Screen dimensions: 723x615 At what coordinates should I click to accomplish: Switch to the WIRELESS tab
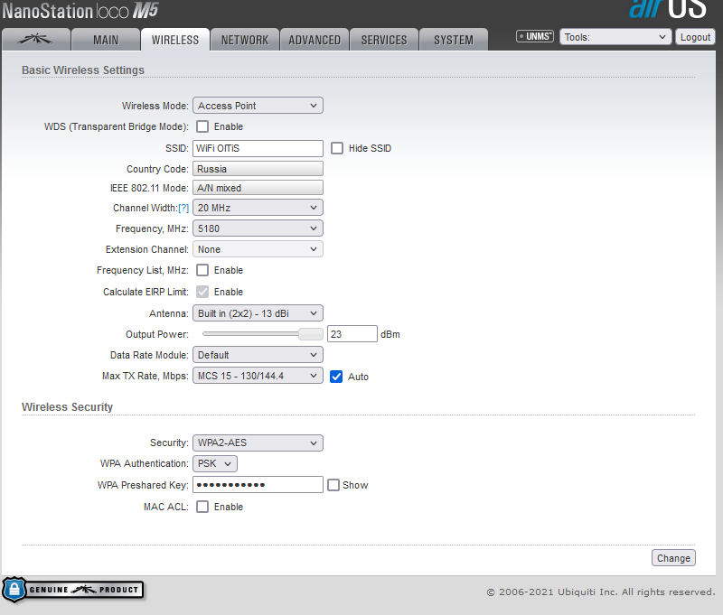(x=175, y=40)
